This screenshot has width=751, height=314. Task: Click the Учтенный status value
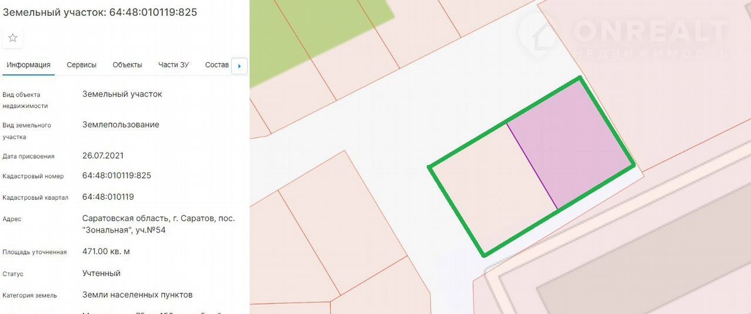pos(102,273)
